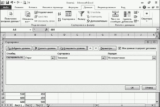The image size is (160, 107).
Task: Open the 'По возрастанию' order dropdown
Action: click(154, 58)
